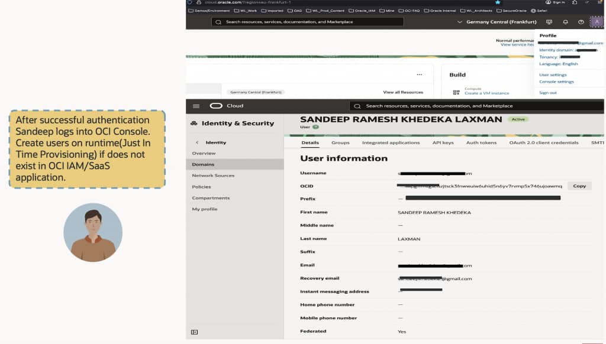606x344 pixels.
Task: Click the site lock icon in address bar
Action: [x=199, y=2]
